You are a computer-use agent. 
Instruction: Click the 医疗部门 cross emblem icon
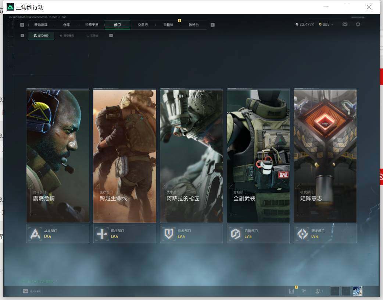coord(102,234)
